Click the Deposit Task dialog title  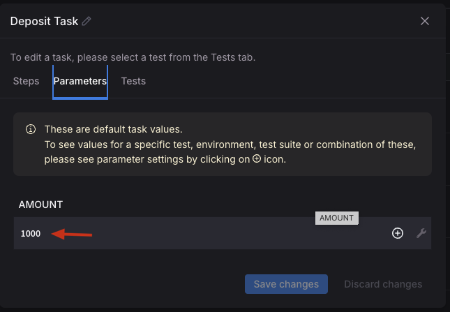(43, 21)
